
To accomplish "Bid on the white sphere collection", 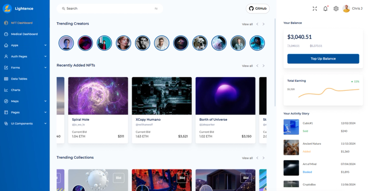I will coord(118,178).
